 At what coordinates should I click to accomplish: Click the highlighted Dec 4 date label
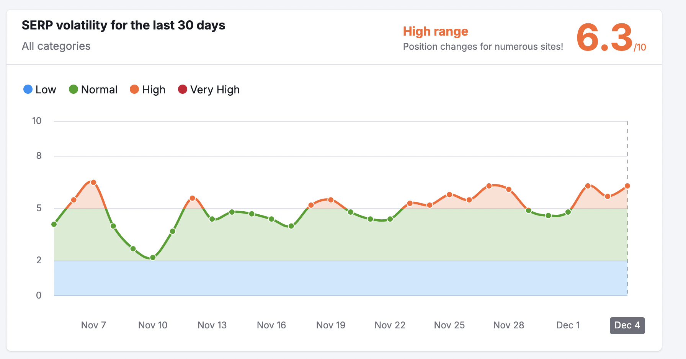(627, 325)
